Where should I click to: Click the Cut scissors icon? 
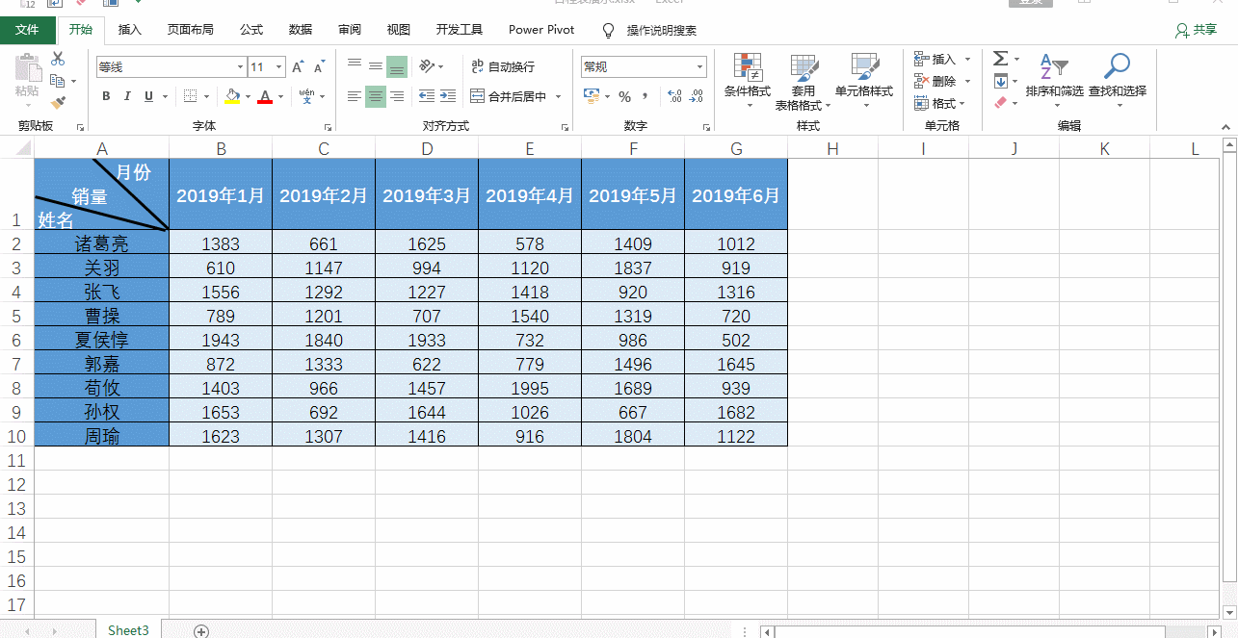coord(58,60)
